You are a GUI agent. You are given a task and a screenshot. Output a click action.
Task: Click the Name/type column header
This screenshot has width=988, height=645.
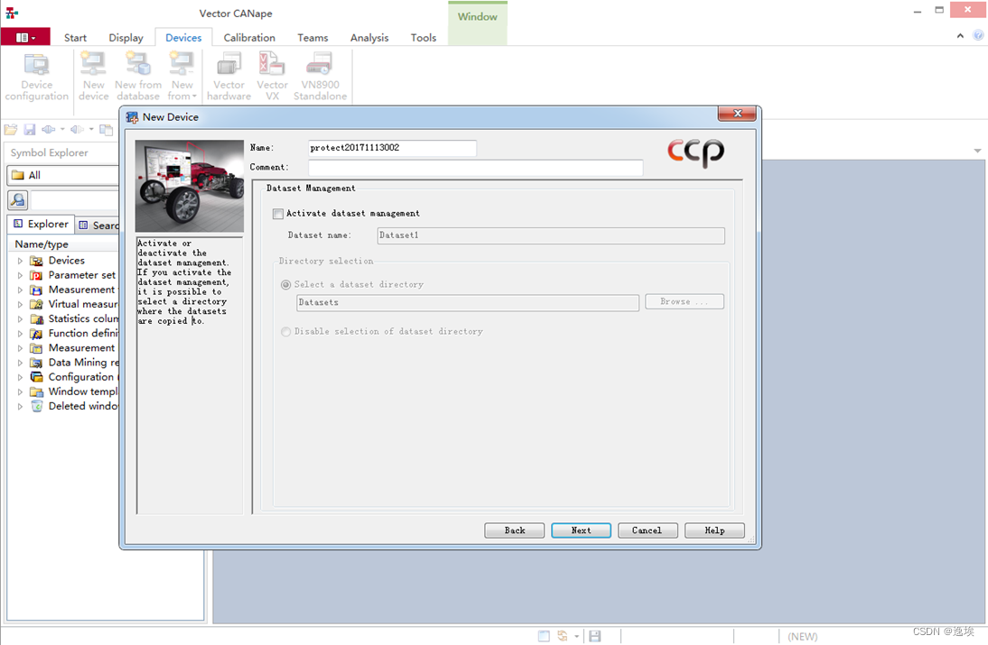pos(63,244)
